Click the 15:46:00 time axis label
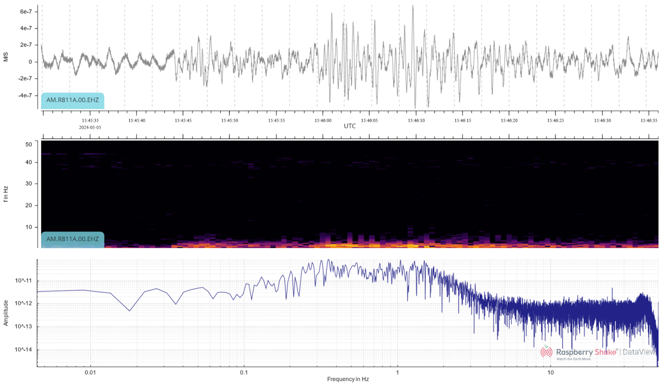This screenshot has width=662, height=386. (323, 121)
